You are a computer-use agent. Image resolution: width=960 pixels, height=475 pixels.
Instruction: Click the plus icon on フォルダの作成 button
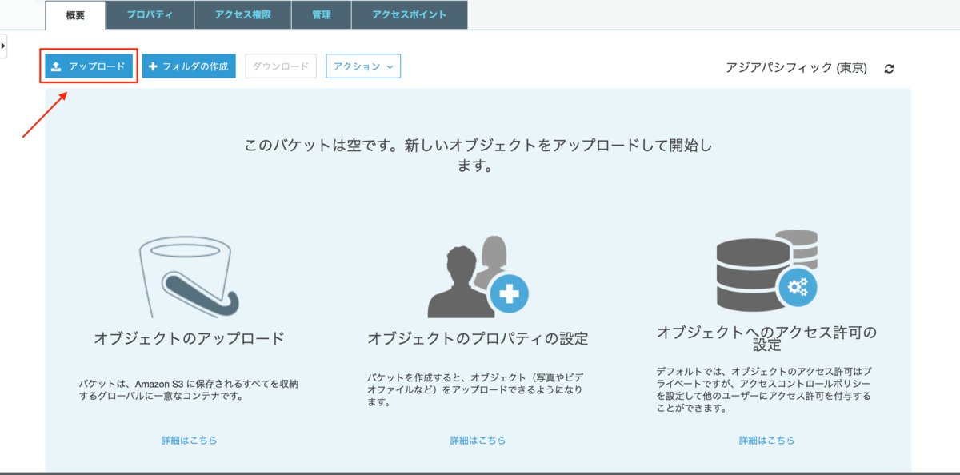pos(153,66)
